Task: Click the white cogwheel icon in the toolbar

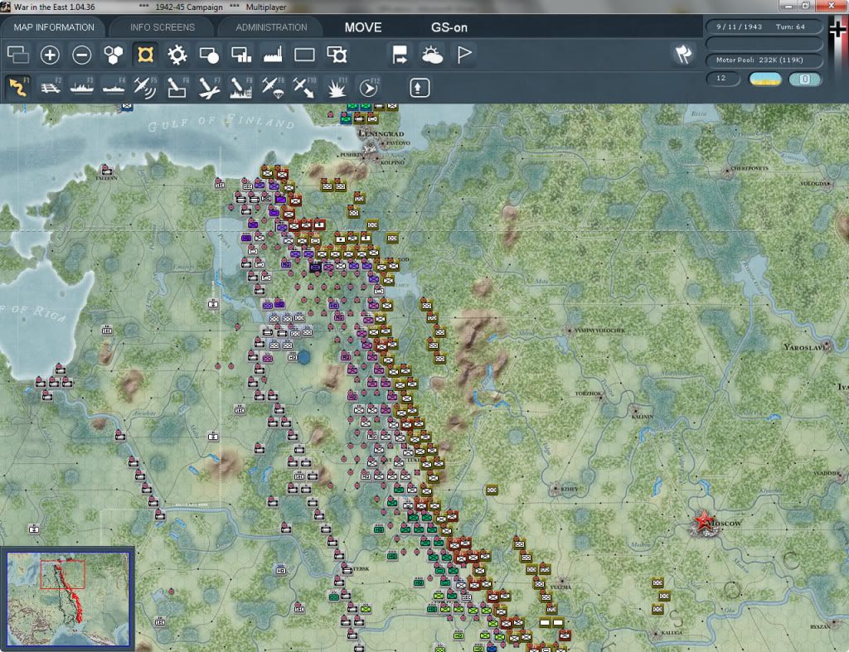Action: point(177,55)
